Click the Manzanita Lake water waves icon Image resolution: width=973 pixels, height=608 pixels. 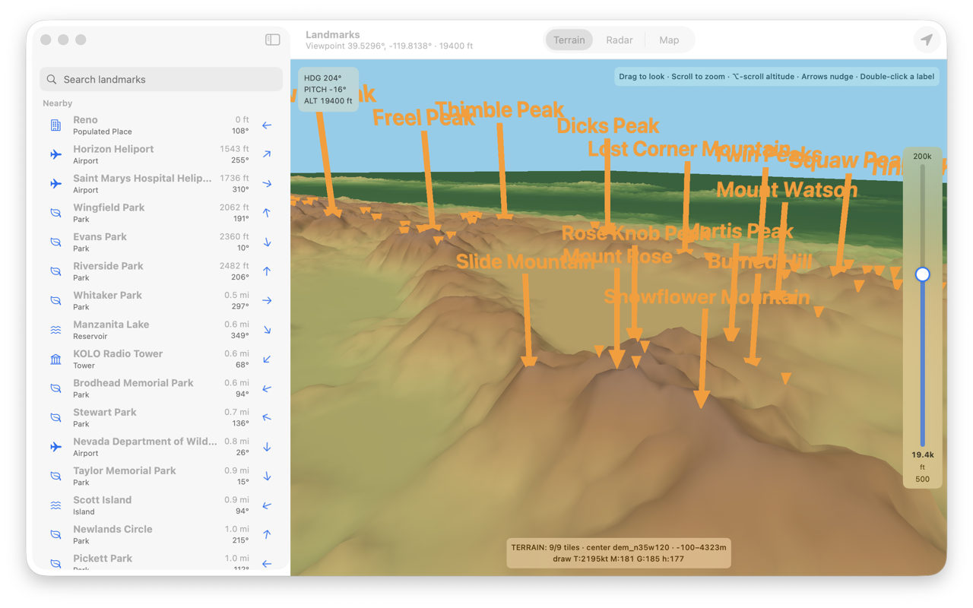pos(55,330)
